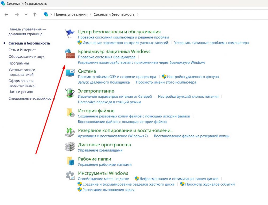Go forward with the right arrow button
The width and height of the screenshot is (268, 205).
click(x=17, y=14)
